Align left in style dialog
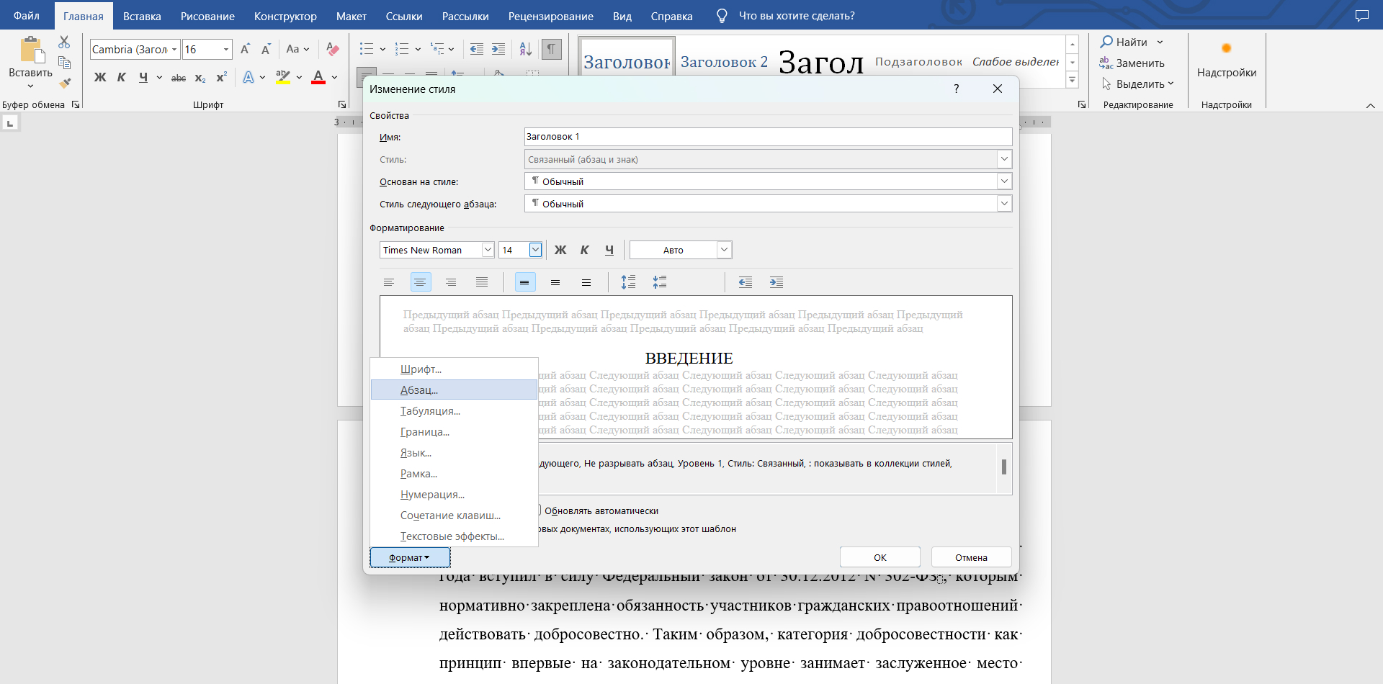This screenshot has width=1383, height=684. coord(389,282)
